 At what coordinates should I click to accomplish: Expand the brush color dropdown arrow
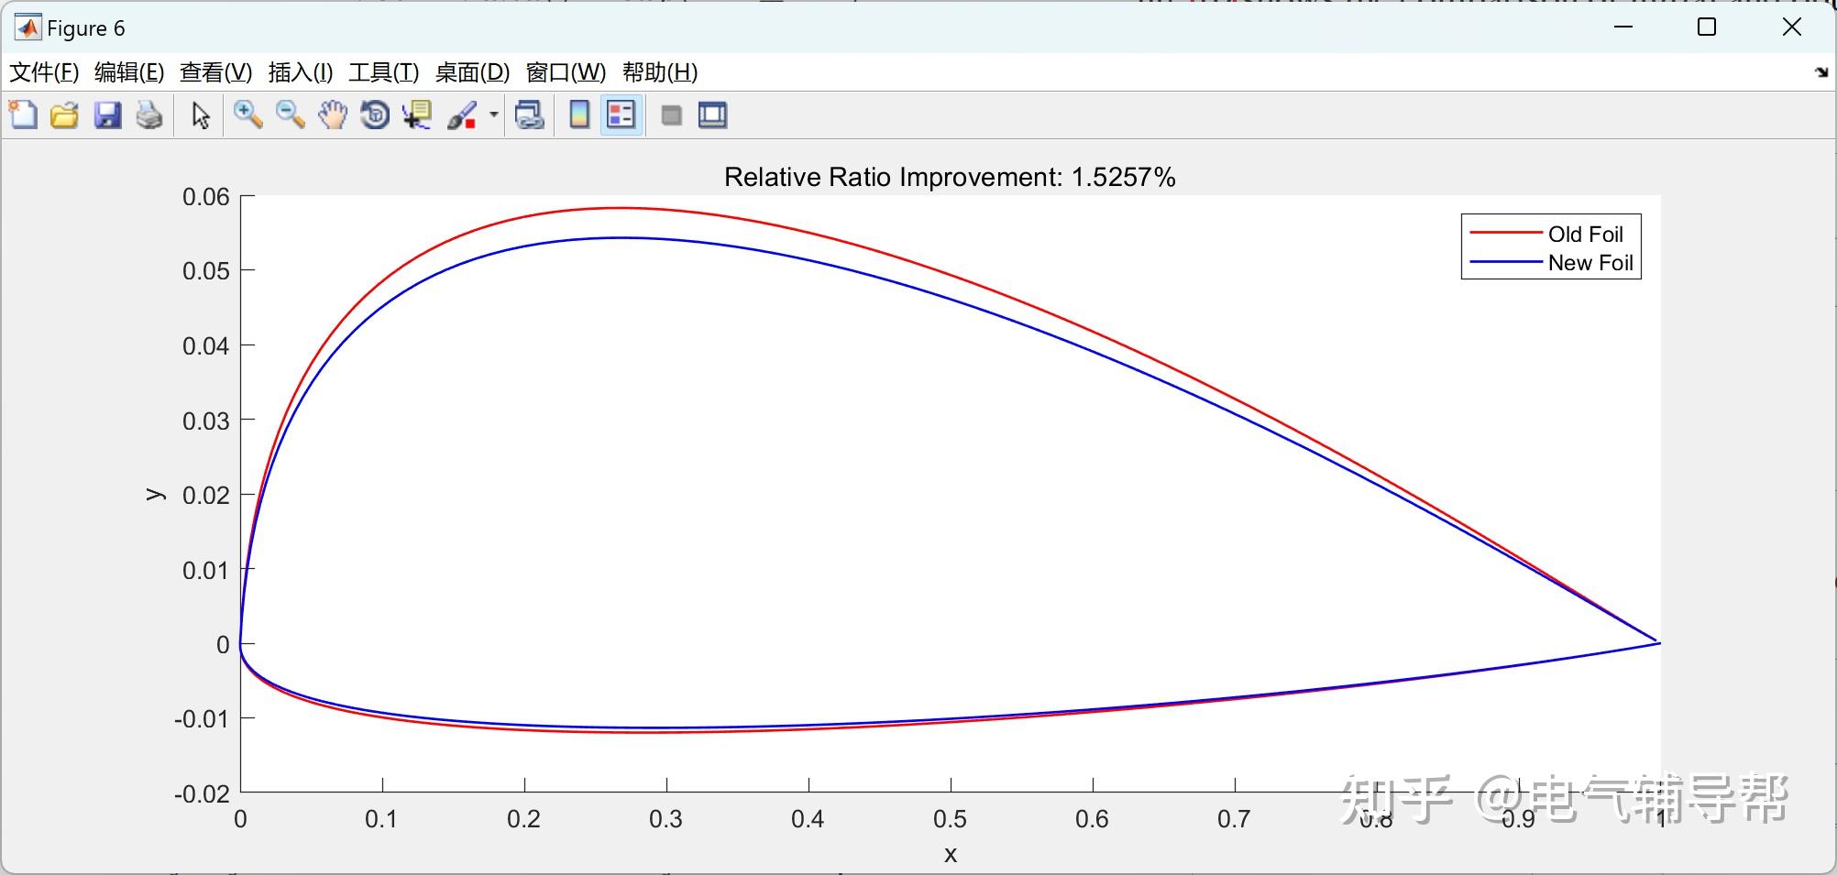click(494, 115)
